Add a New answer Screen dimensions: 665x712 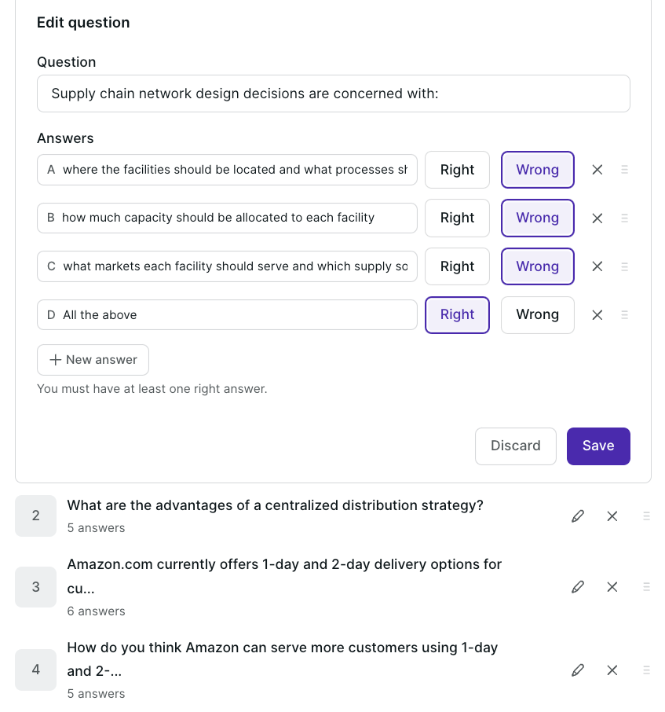[93, 360]
